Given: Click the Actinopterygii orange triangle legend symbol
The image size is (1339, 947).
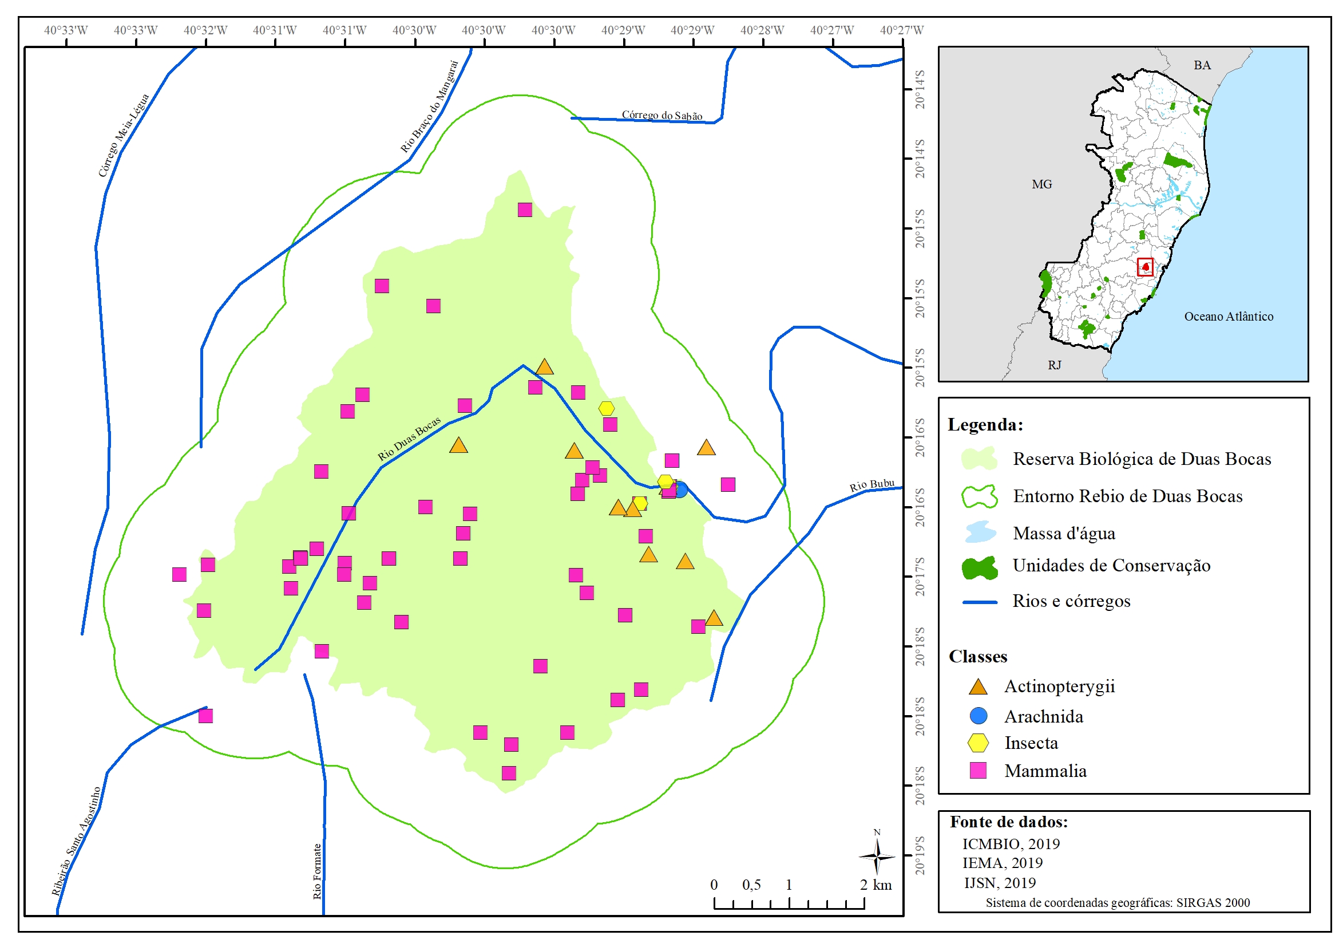Looking at the screenshot, I should (978, 686).
